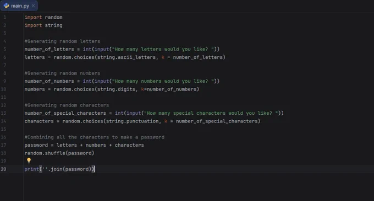Open the yellow lightbulb quick-fix suggestion
The height and width of the screenshot is (201, 374).
[29, 160]
